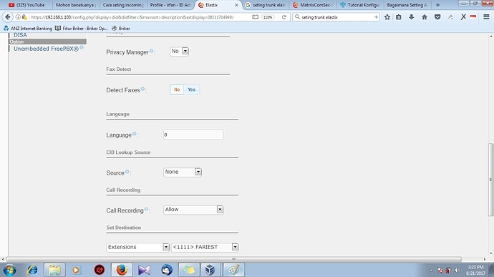Click the vertical page scrollbar thumb
Image resolution: width=494 pixels, height=277 pixels.
[x=490, y=180]
